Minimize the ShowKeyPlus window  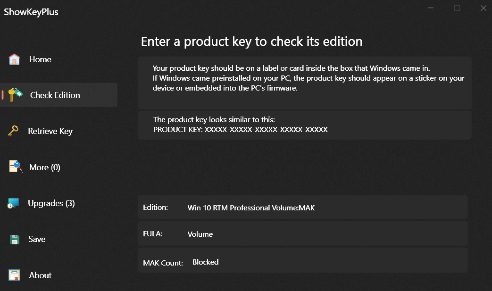click(431, 8)
